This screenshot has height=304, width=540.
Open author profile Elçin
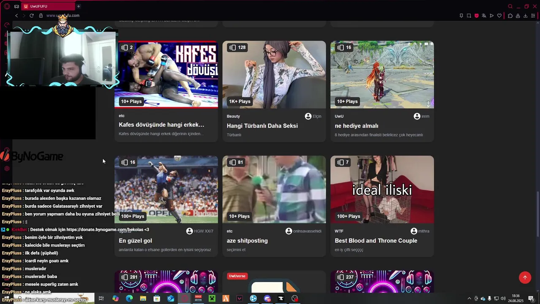[313, 116]
